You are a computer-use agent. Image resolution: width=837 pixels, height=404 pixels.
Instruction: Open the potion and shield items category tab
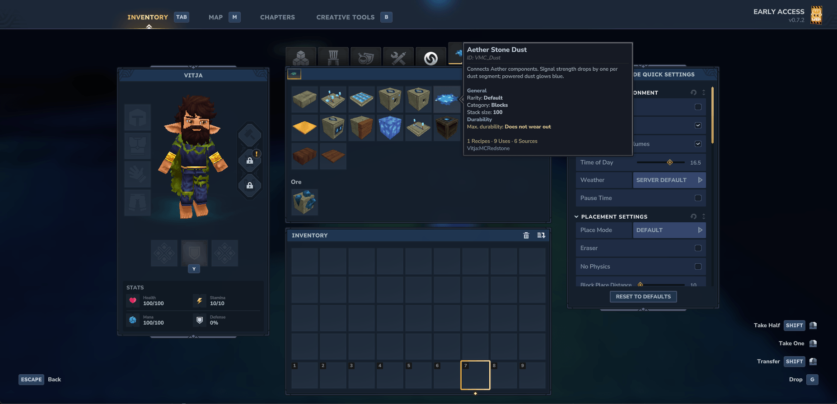point(366,57)
